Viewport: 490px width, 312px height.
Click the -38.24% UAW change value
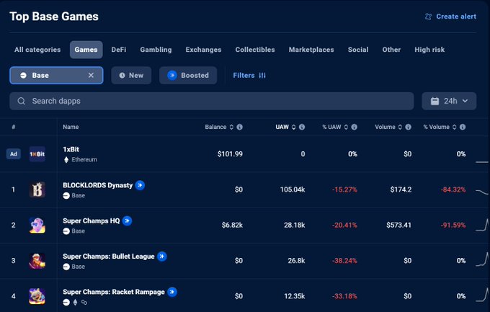[x=344, y=261]
